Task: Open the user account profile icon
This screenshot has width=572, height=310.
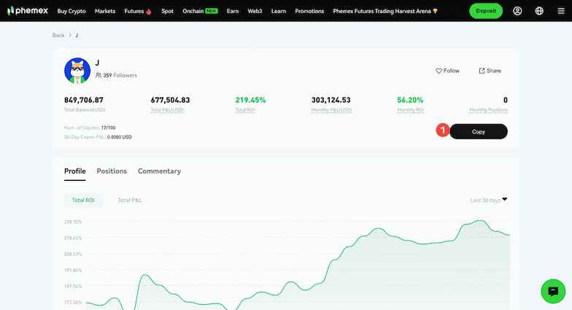Action: pyautogui.click(x=517, y=11)
